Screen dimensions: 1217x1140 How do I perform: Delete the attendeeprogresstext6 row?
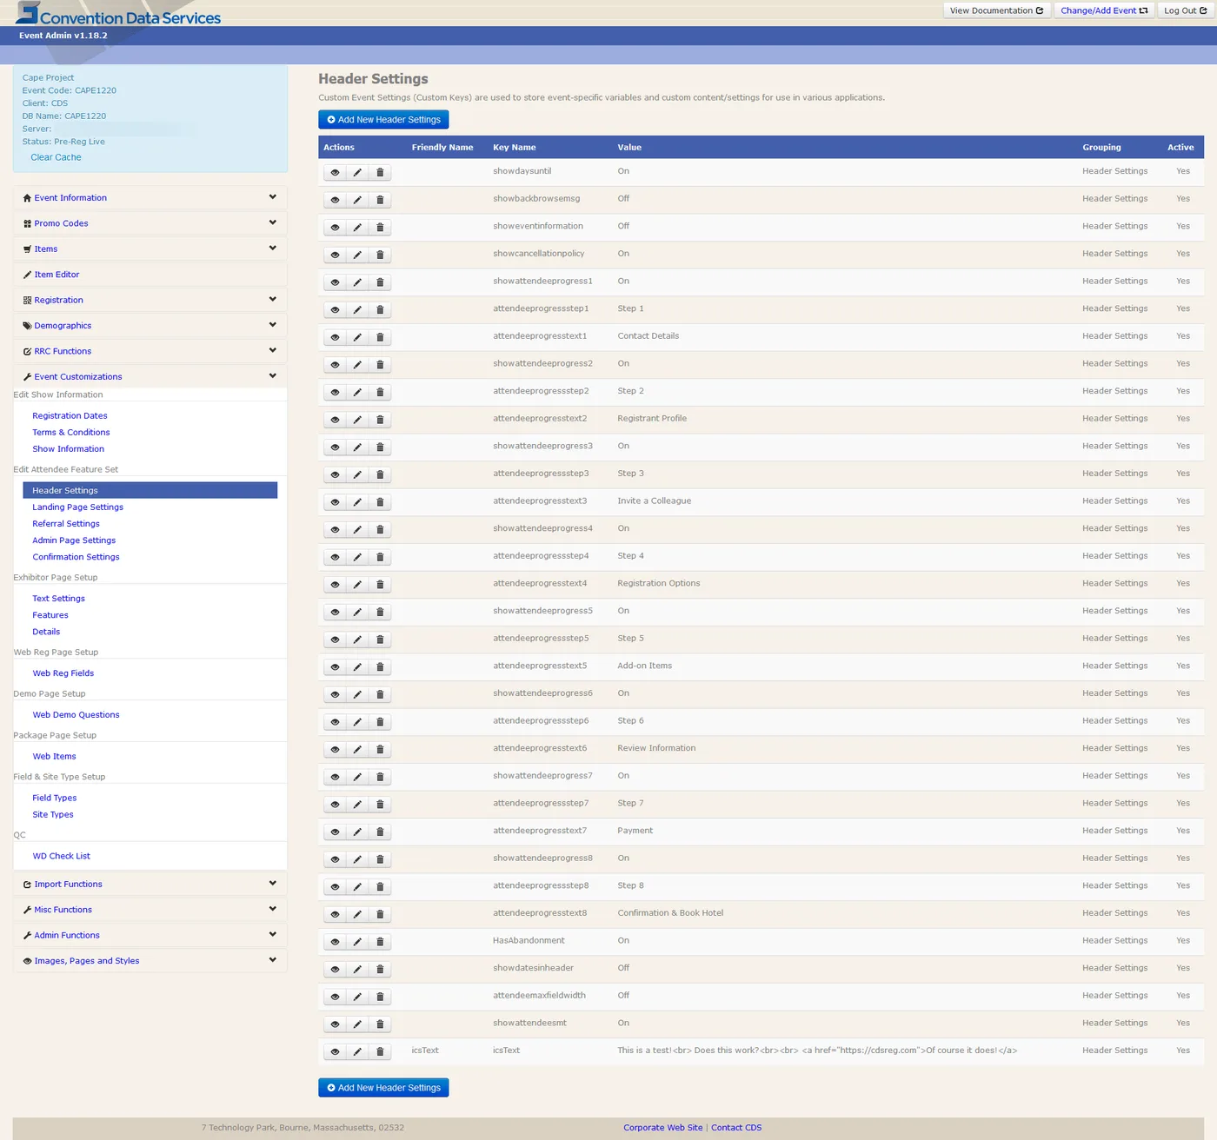click(380, 750)
